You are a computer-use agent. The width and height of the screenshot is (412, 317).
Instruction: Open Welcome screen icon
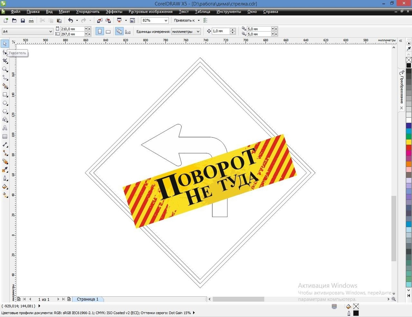(133, 21)
